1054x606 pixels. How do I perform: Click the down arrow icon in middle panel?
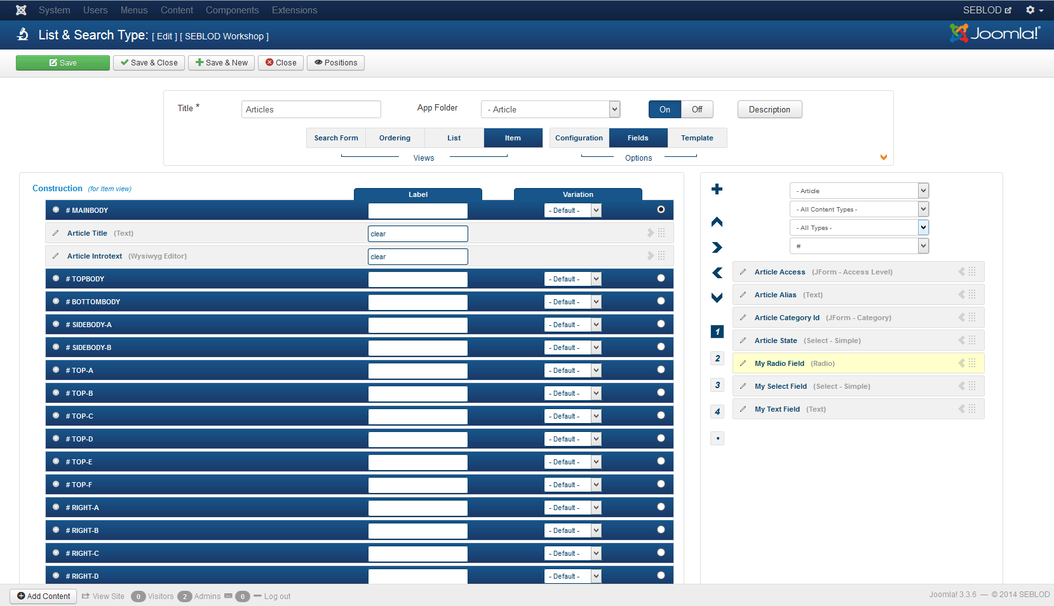[717, 297]
